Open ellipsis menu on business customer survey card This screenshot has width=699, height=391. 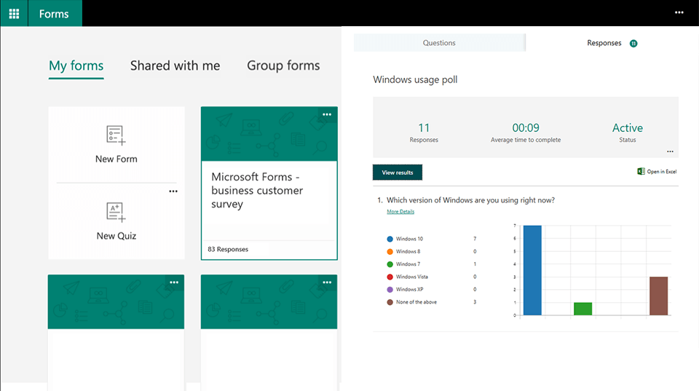pos(327,114)
